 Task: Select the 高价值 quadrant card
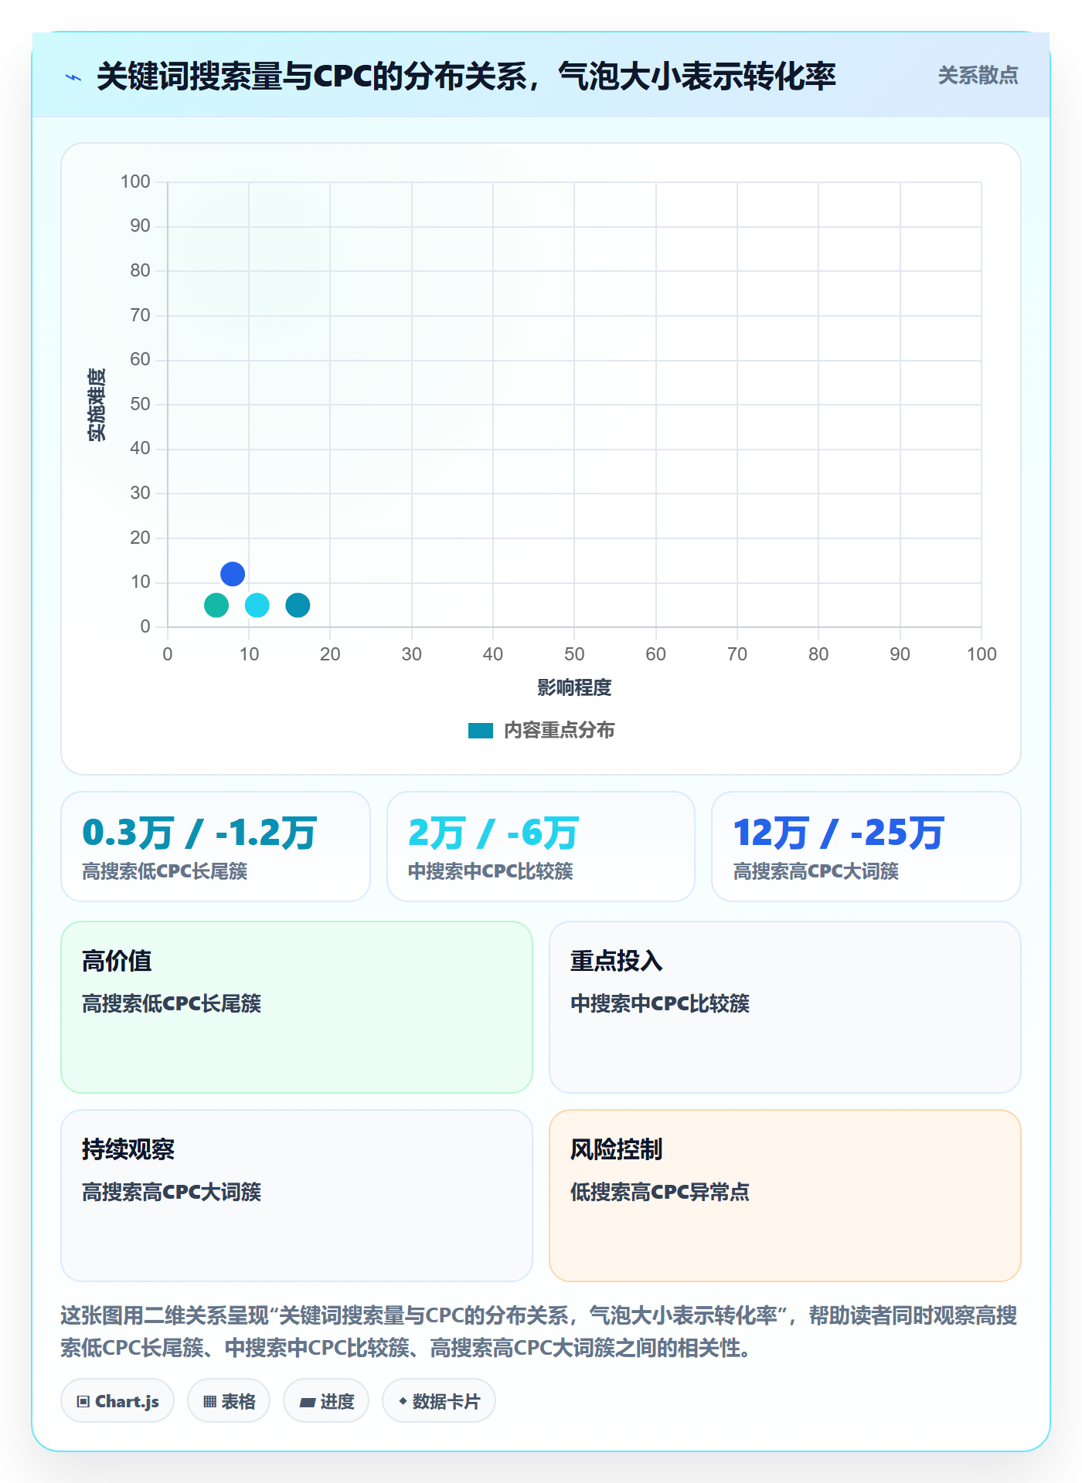pyautogui.click(x=297, y=1007)
